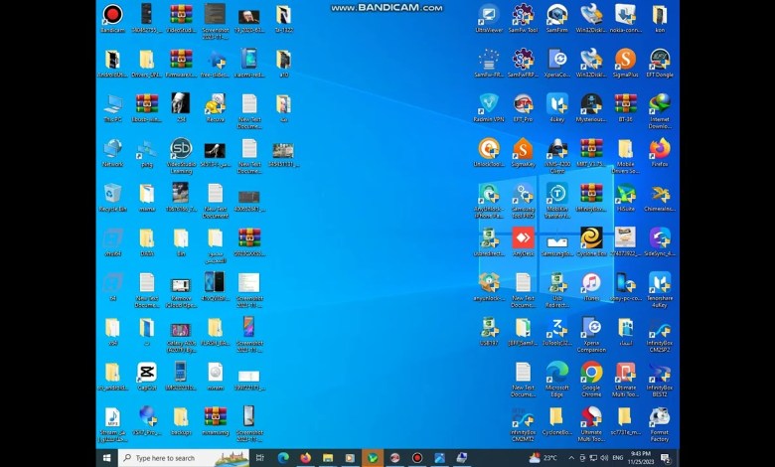Launch CapCut from the desktop
Image resolution: width=775 pixels, height=467 pixels.
point(147,376)
